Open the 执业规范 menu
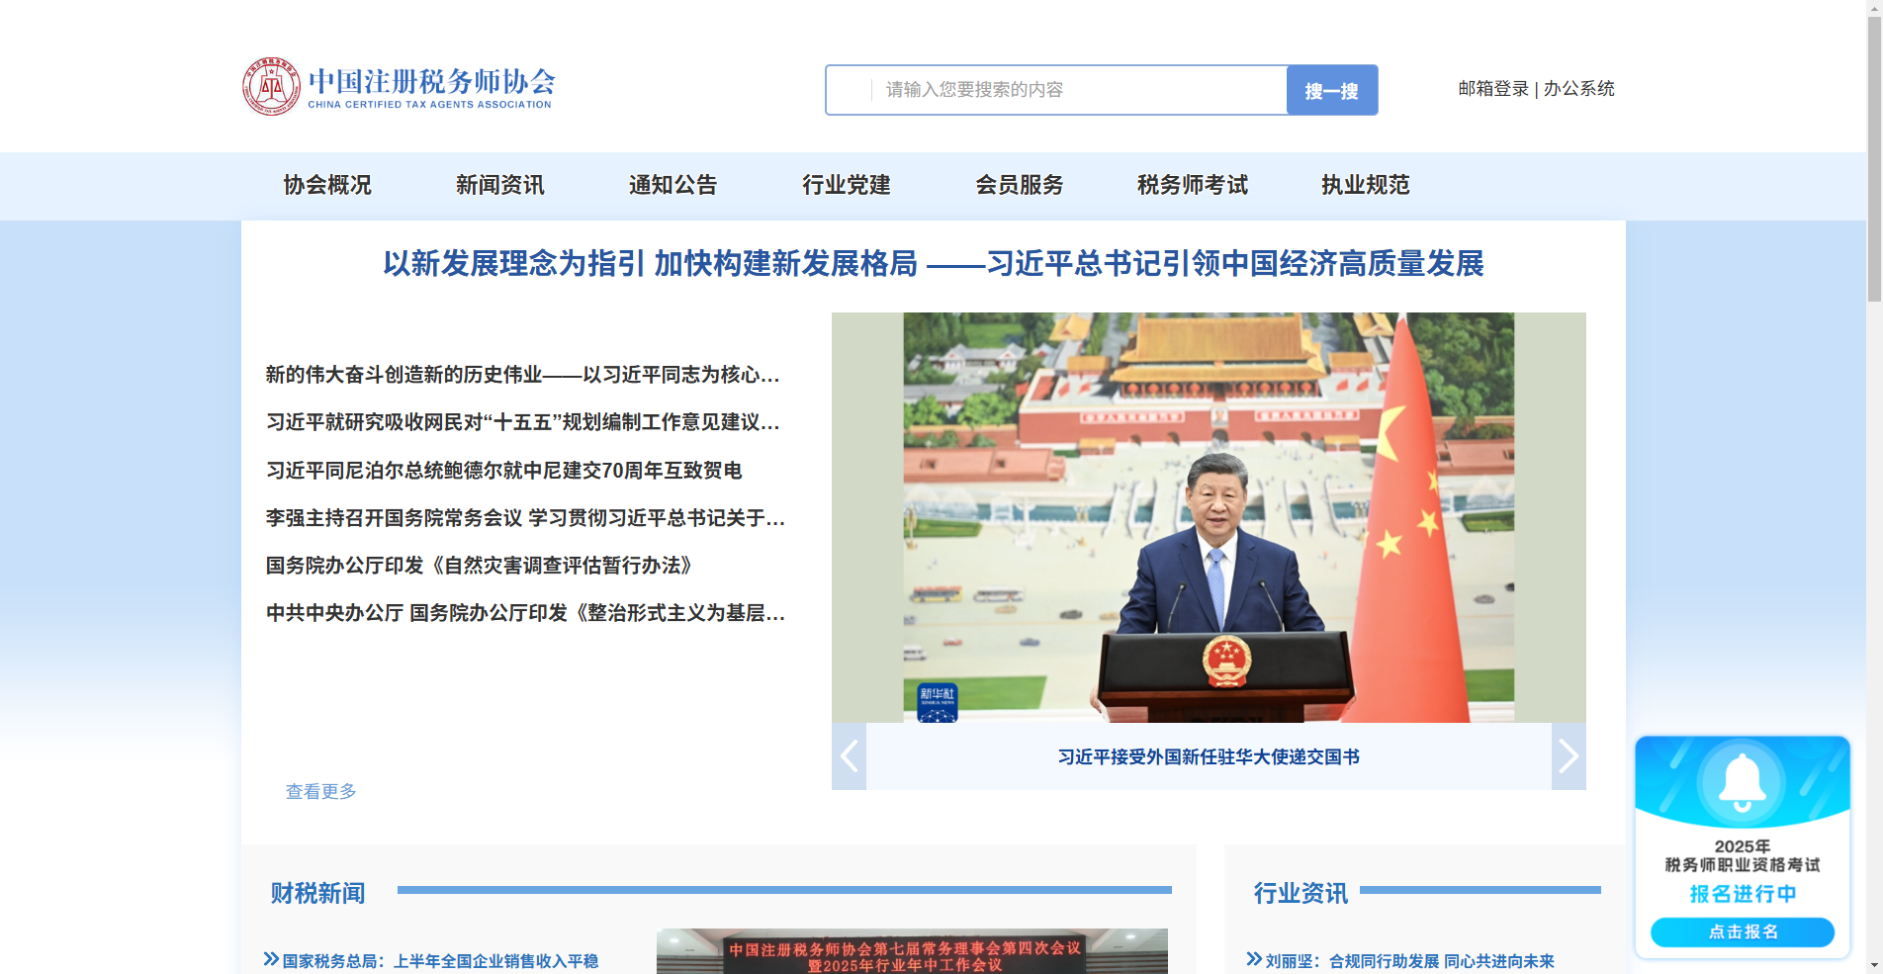The height and width of the screenshot is (974, 1883). click(x=1365, y=185)
